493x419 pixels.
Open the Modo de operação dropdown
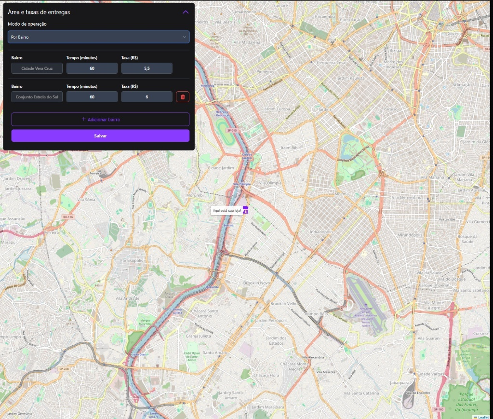[98, 37]
